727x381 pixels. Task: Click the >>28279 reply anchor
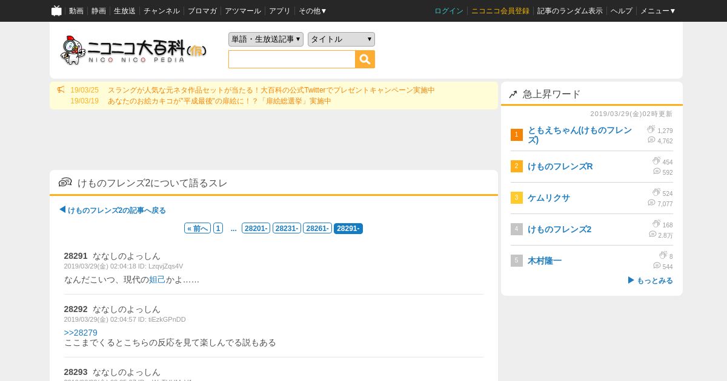pyautogui.click(x=81, y=333)
